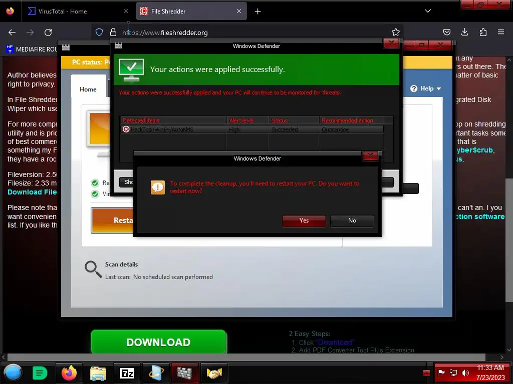
Task: Click the tracking protection shield icon
Action: 99,32
